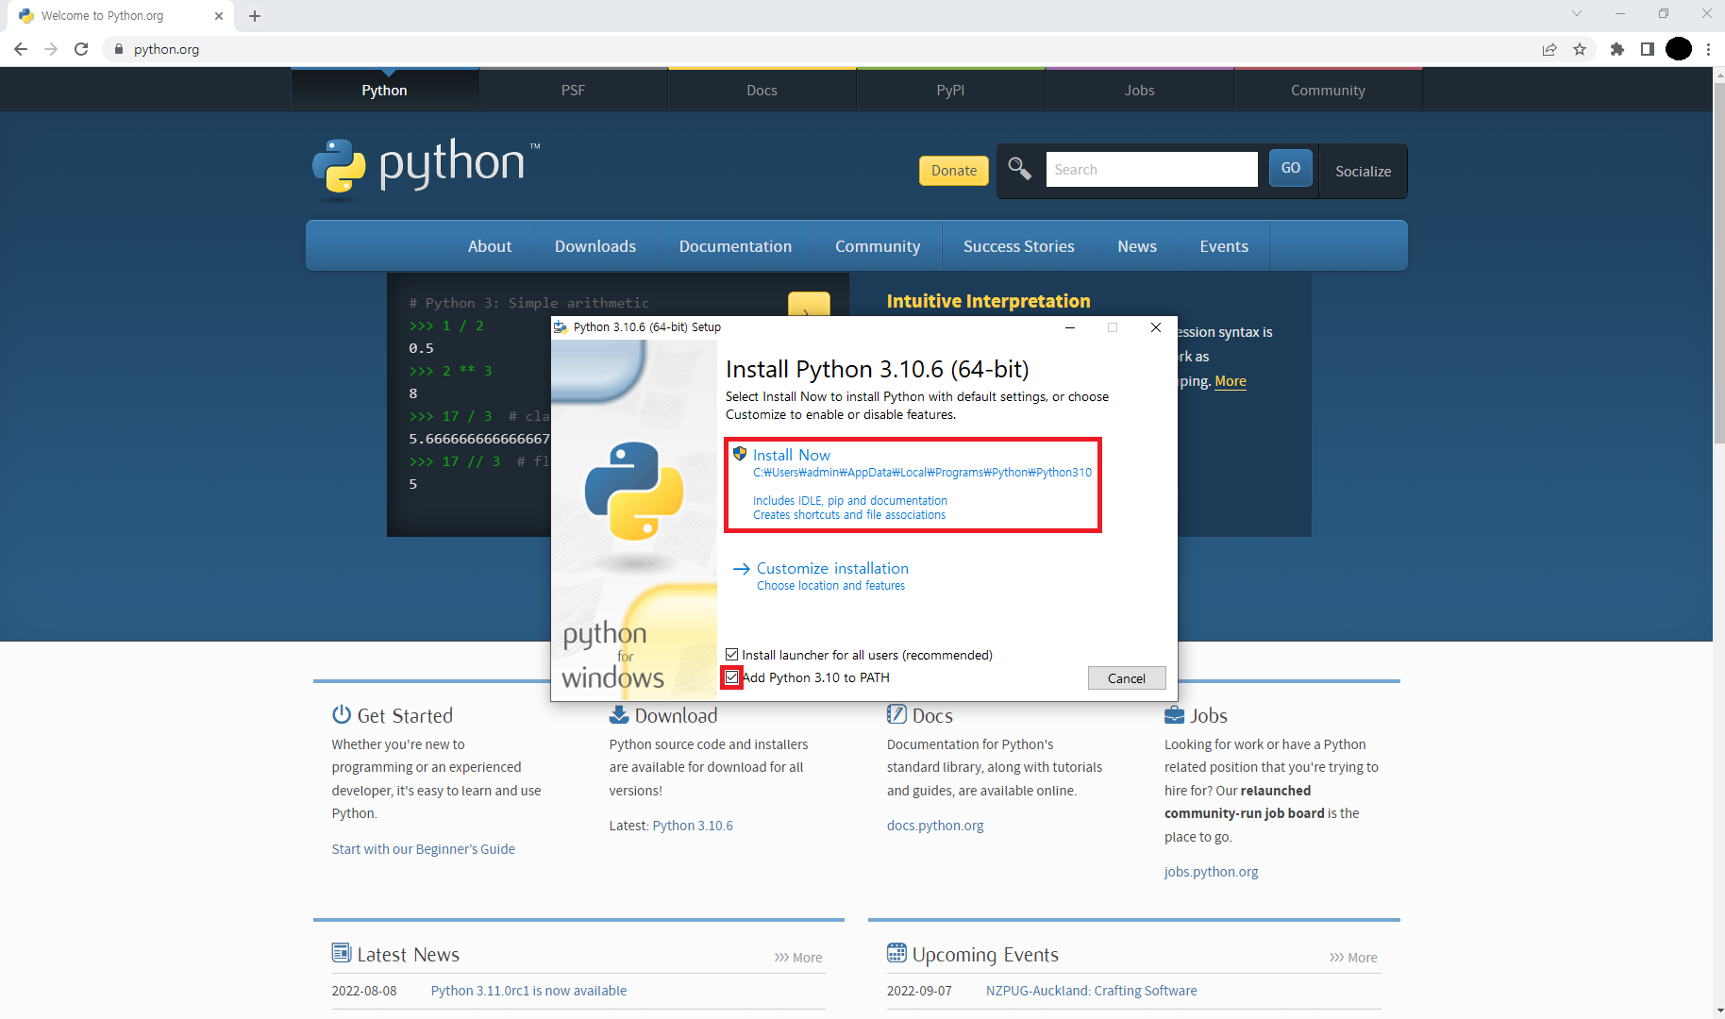Cancel the Python setup dialog
This screenshot has height=1019, width=1725.
(x=1127, y=678)
